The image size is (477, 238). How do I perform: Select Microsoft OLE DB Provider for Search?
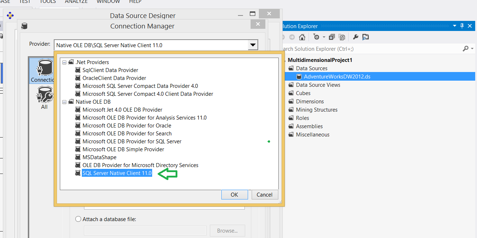coord(127,133)
